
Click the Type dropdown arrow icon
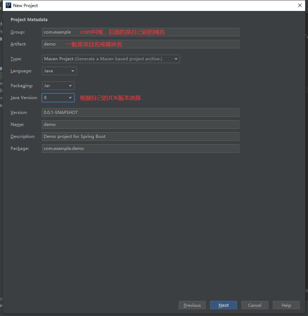(176, 59)
